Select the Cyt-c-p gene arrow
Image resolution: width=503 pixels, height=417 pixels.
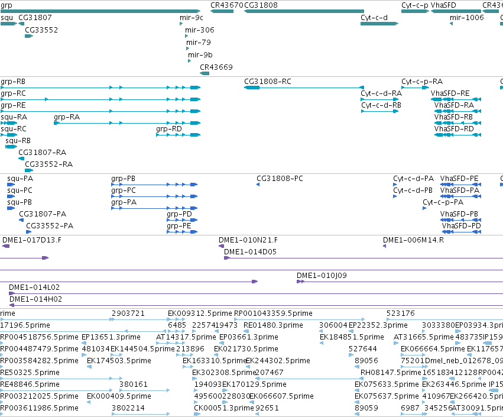pos(415,11)
